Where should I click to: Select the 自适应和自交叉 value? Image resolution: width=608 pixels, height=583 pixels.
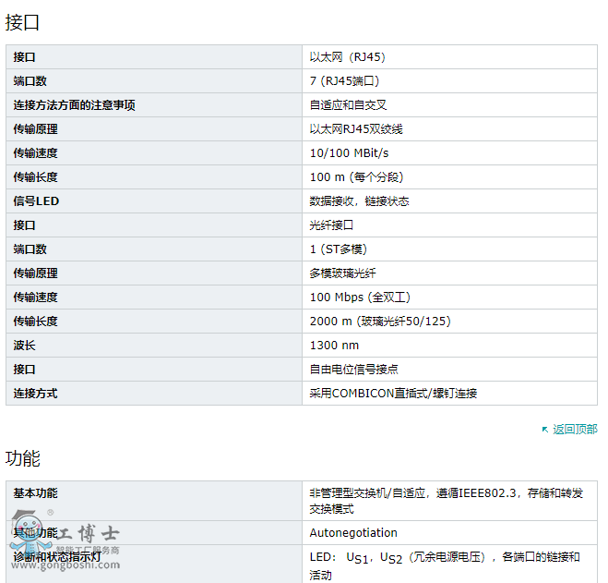point(348,105)
